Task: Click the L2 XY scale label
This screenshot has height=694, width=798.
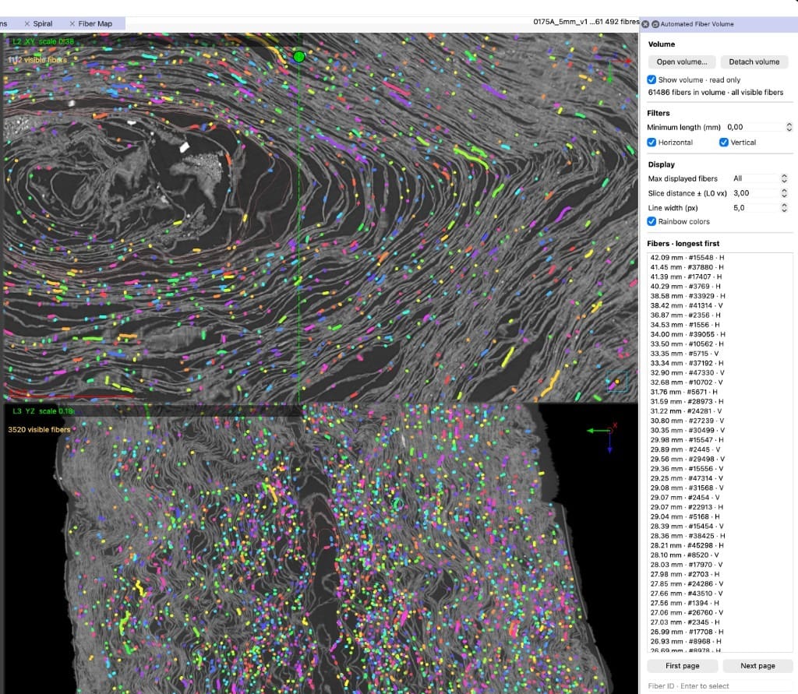Action: click(x=44, y=41)
